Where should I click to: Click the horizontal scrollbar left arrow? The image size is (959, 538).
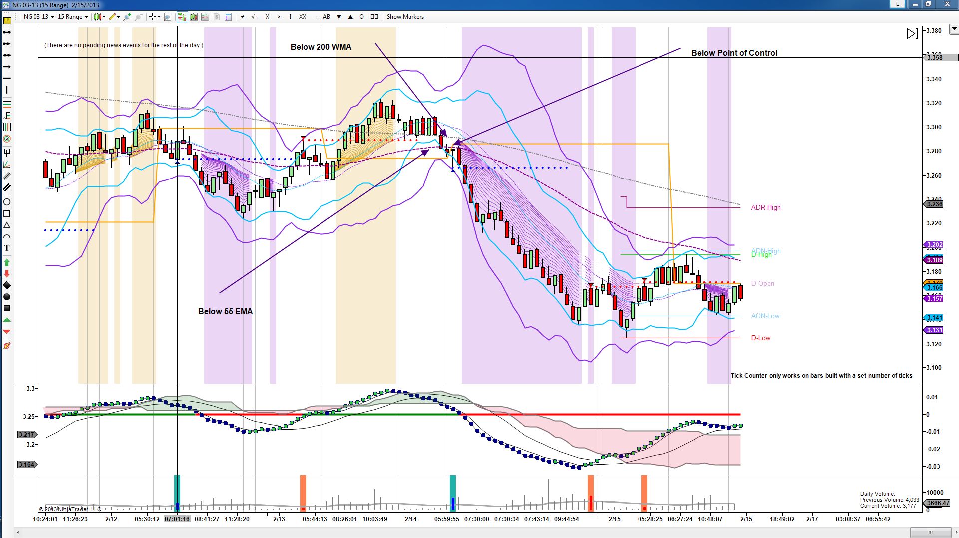point(18,533)
